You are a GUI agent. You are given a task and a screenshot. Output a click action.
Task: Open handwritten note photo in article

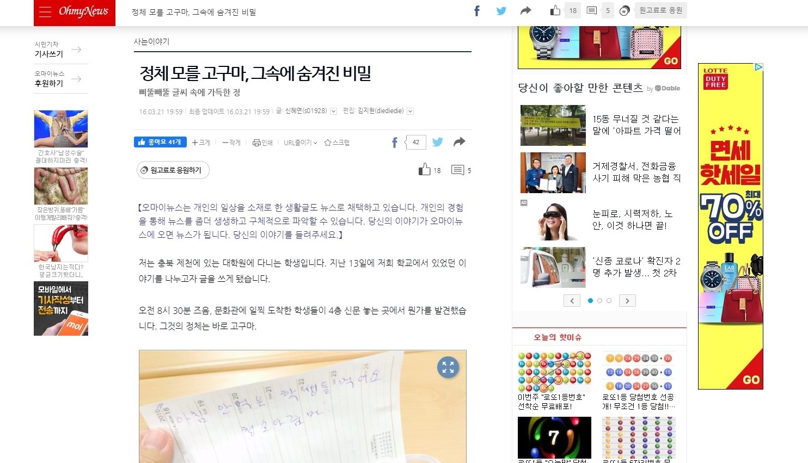click(303, 406)
